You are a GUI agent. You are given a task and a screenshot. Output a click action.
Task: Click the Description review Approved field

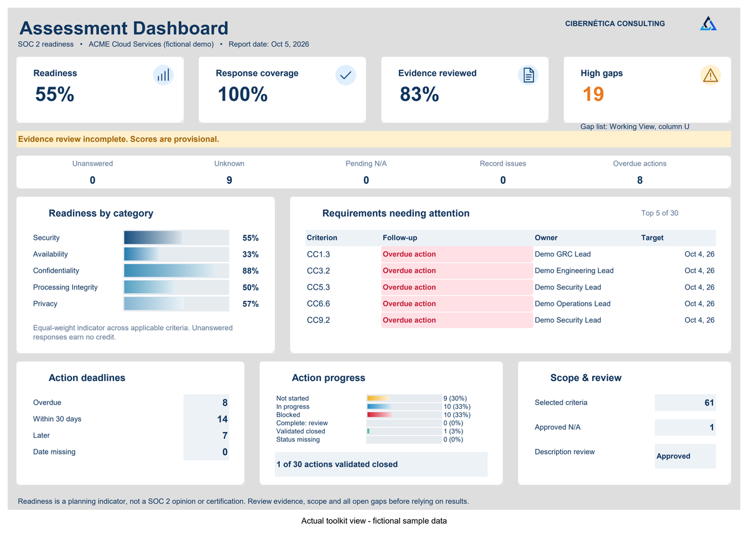point(685,456)
